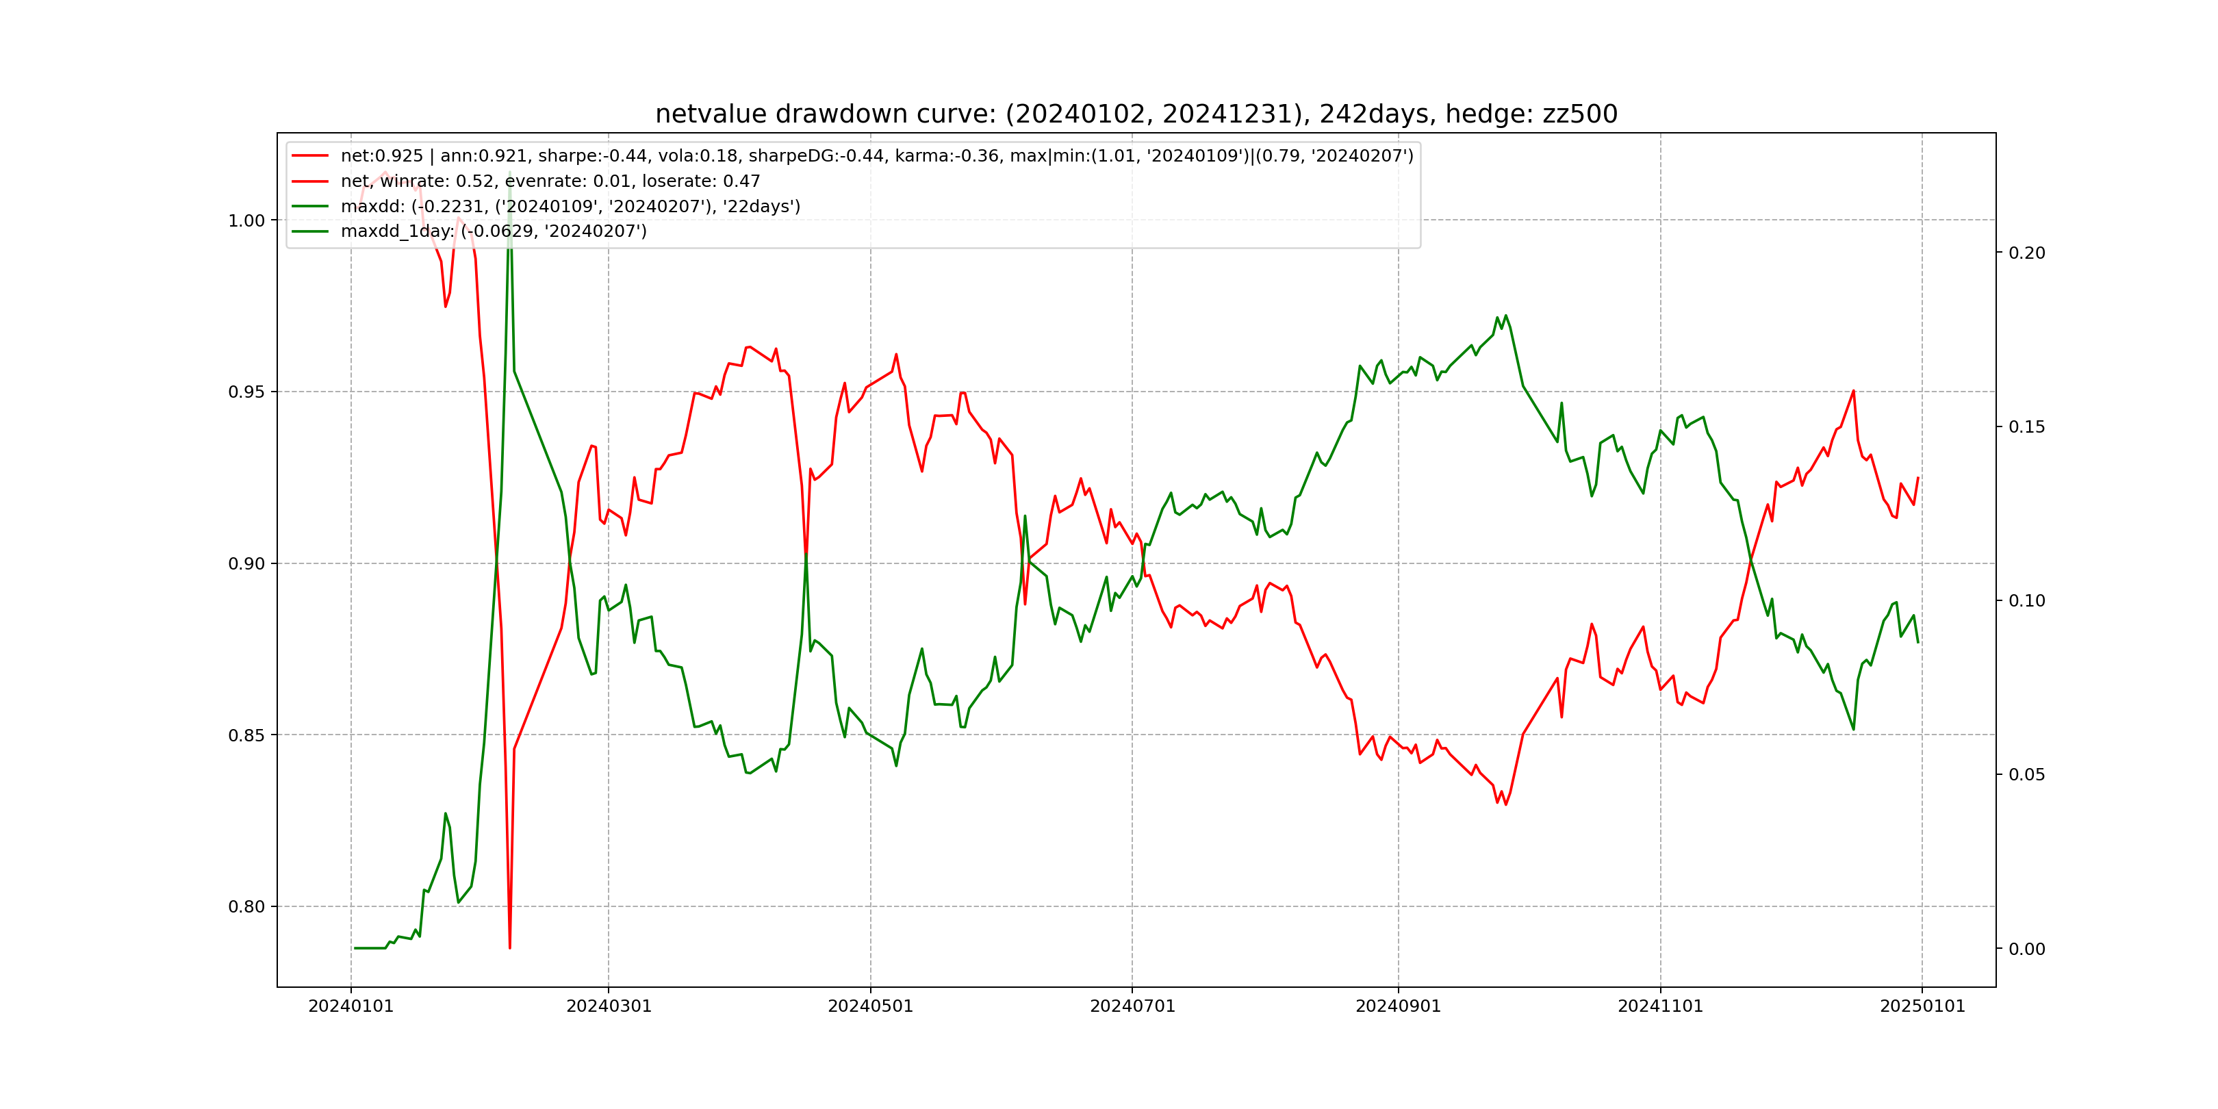Click the chart title text
The height and width of the screenshot is (1109, 2218).
pyautogui.click(x=1136, y=114)
